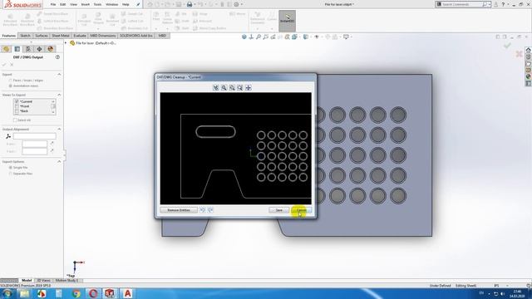The image size is (532, 299).
Task: Check the *Back view checkbox
Action: [17, 110]
